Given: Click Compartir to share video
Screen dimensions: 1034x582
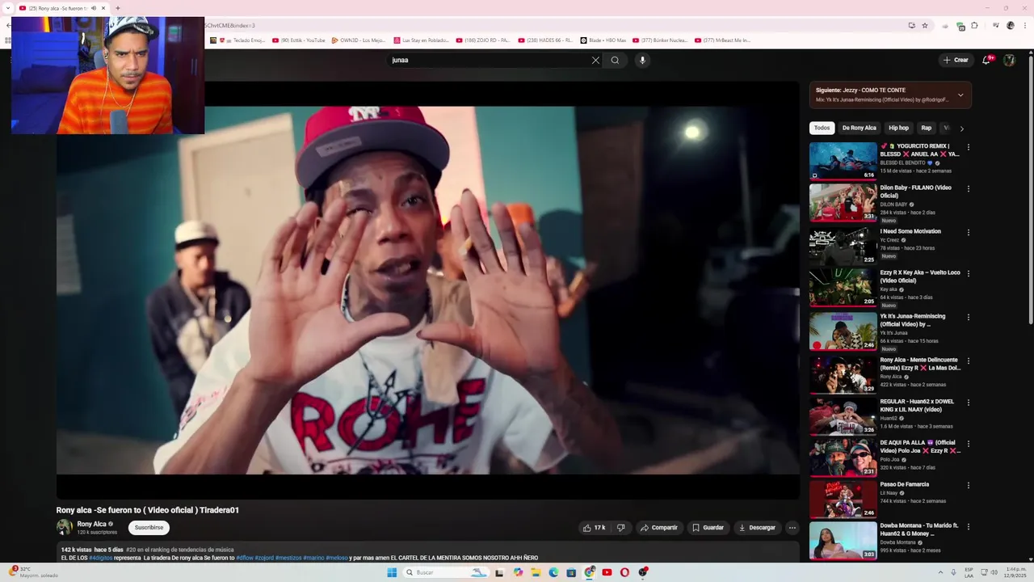Looking at the screenshot, I should tap(658, 528).
